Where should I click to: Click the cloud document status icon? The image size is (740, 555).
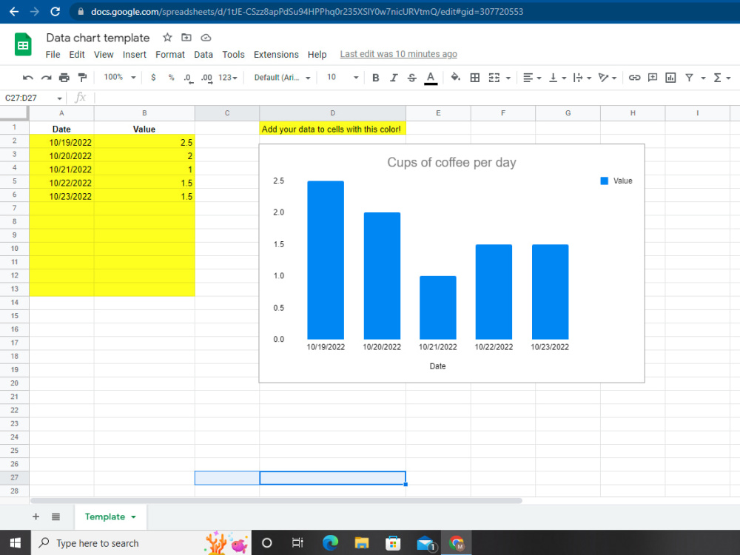pyautogui.click(x=206, y=38)
